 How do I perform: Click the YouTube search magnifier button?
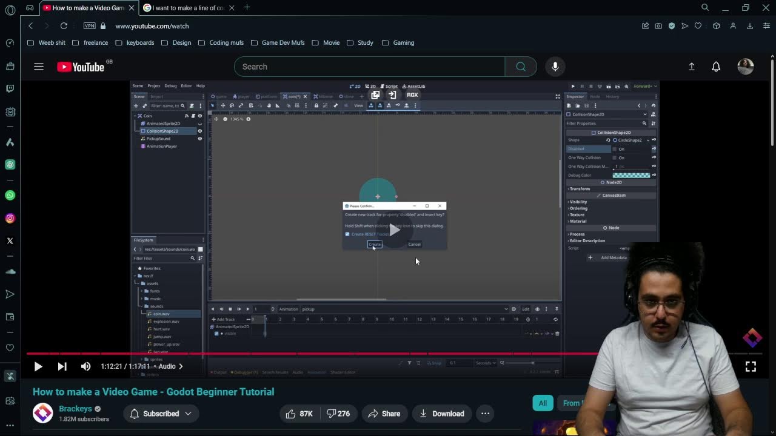coord(521,67)
